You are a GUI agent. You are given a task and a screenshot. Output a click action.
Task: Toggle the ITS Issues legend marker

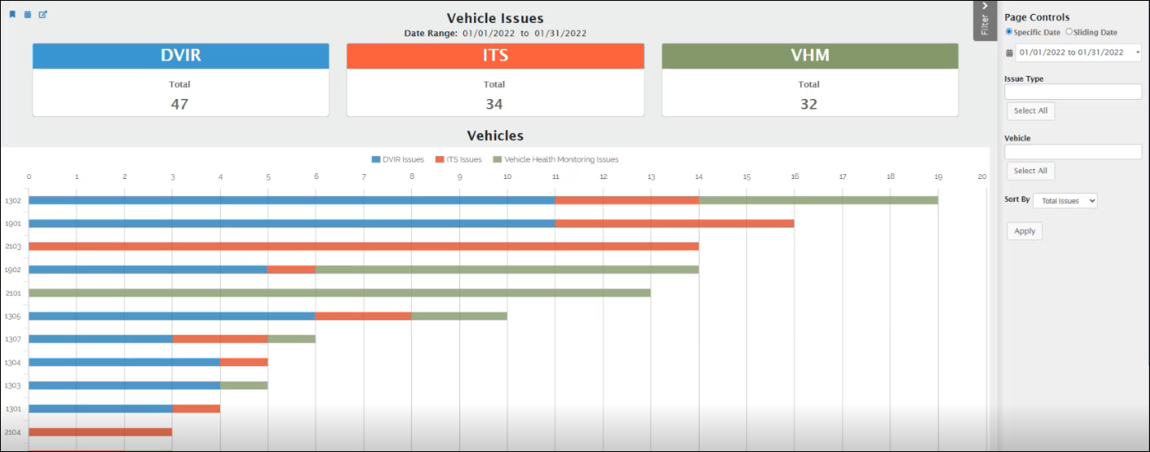click(440, 159)
